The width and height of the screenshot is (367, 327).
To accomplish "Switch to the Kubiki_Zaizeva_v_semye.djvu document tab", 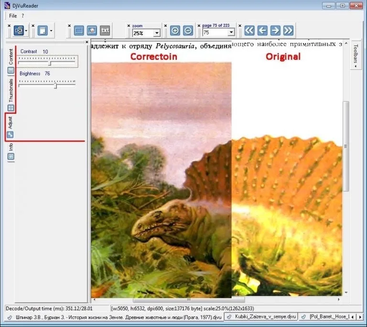I will tap(261, 317).
